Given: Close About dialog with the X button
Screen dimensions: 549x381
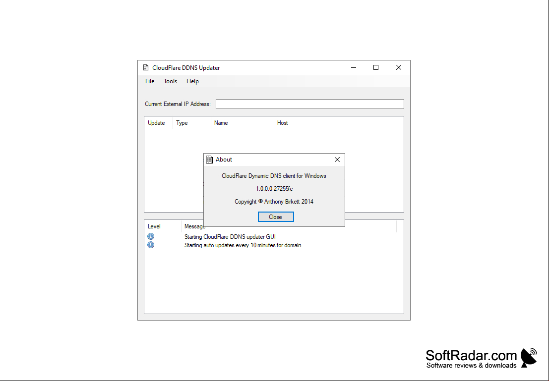Looking at the screenshot, I should (x=337, y=160).
